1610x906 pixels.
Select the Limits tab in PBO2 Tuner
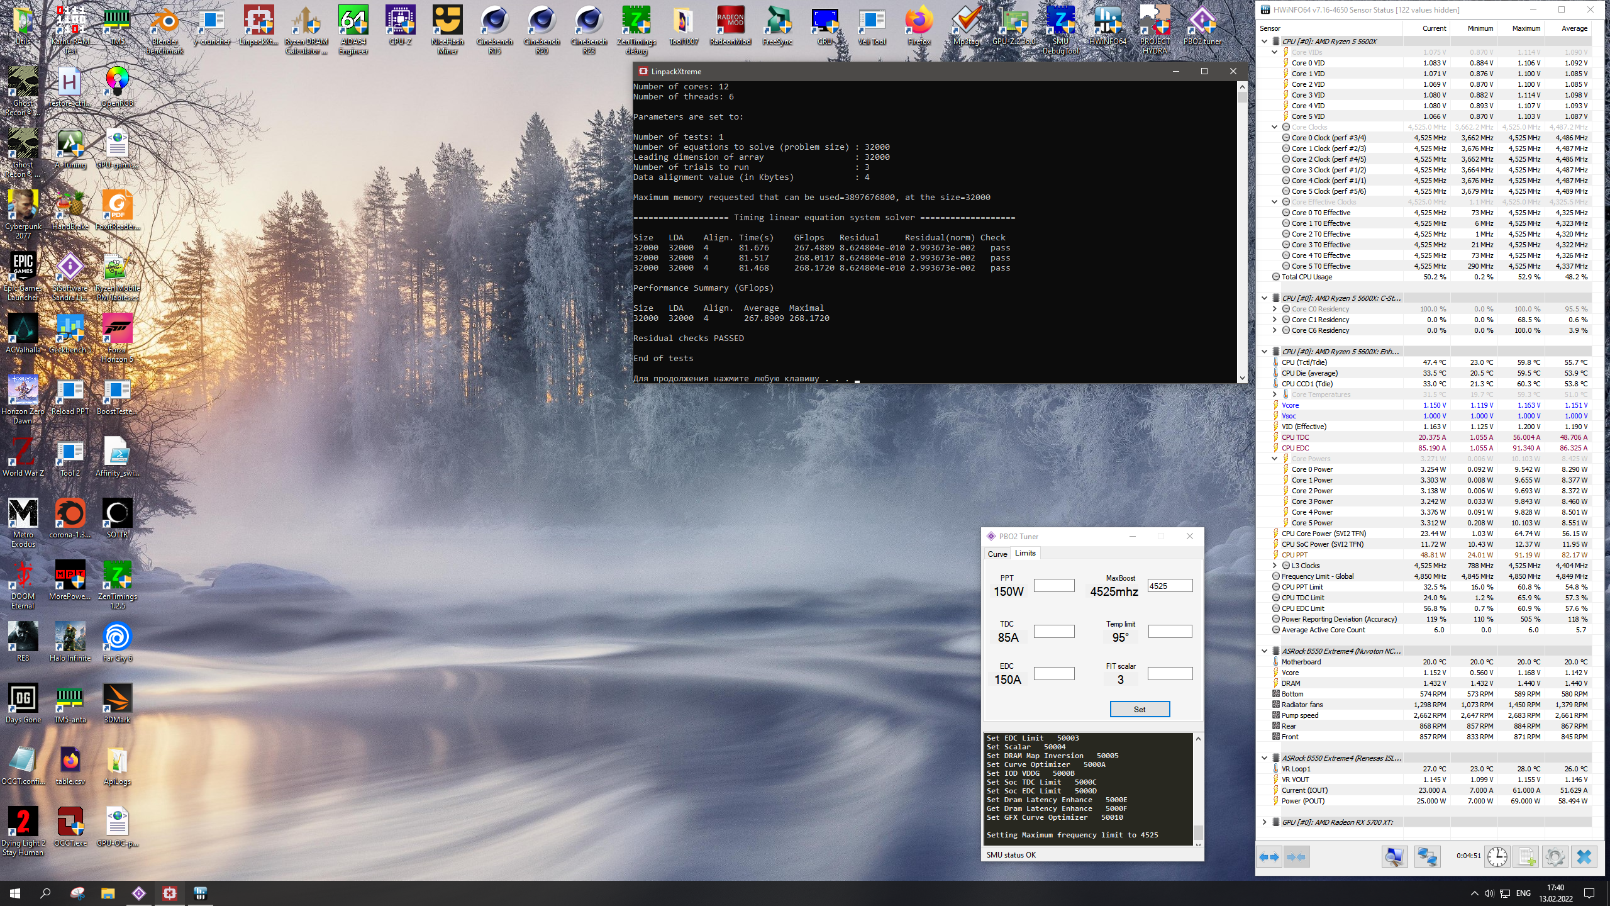click(x=1025, y=553)
